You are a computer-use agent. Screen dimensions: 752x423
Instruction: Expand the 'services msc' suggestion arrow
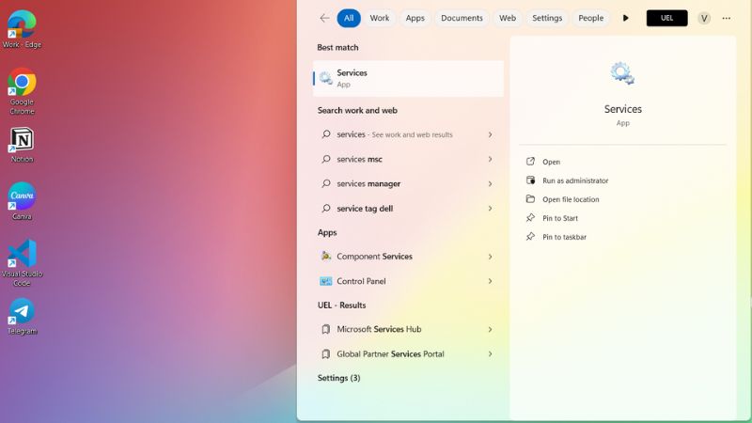point(490,160)
